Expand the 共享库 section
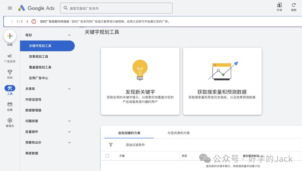This screenshot has height=171, width=302. (69, 88)
